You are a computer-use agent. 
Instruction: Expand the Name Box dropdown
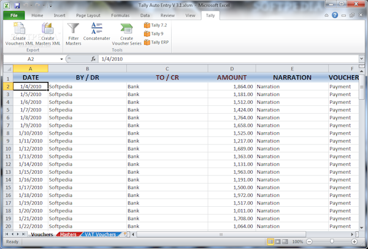[61, 59]
